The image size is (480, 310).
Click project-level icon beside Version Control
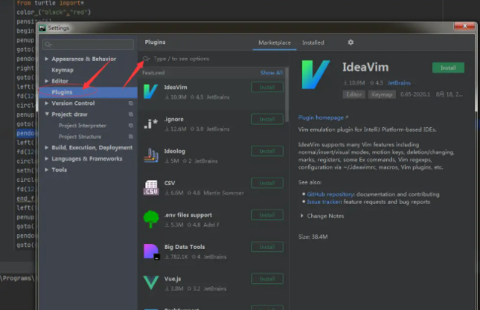coord(131,103)
